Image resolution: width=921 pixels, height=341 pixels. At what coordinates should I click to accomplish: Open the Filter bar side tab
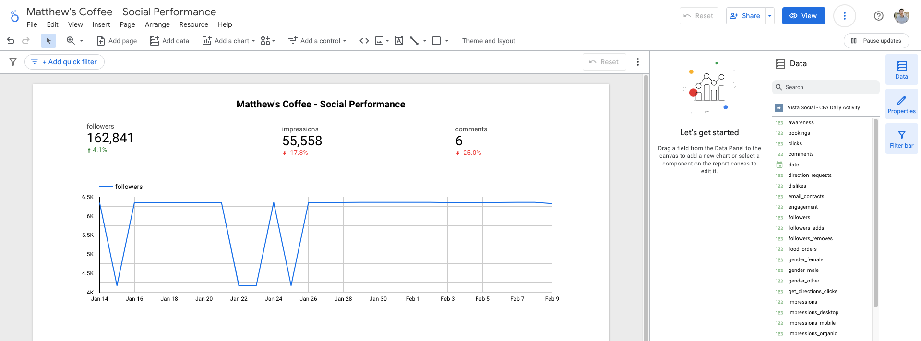point(901,139)
